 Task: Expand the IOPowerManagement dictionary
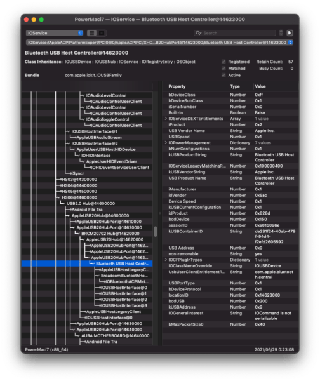click(x=166, y=143)
